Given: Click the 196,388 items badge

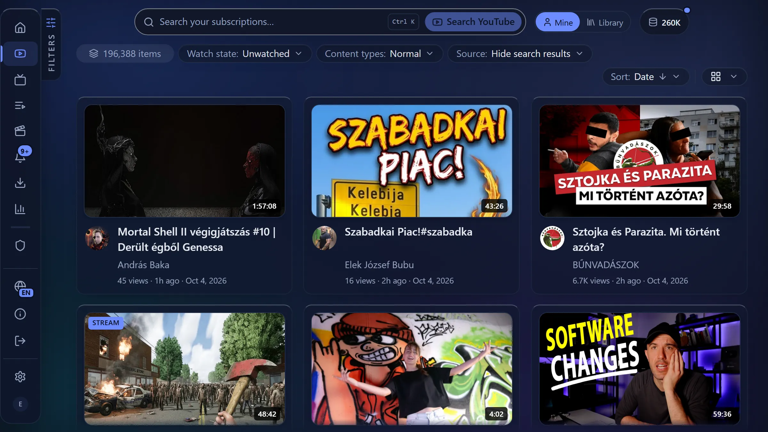Looking at the screenshot, I should [125, 53].
